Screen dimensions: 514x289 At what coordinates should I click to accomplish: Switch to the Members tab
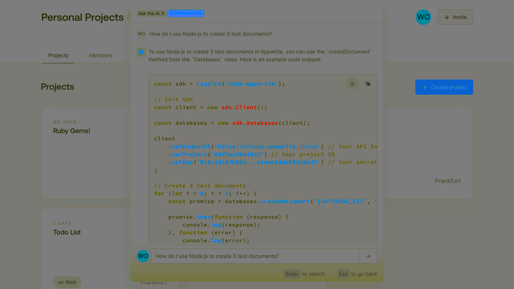pos(100,55)
